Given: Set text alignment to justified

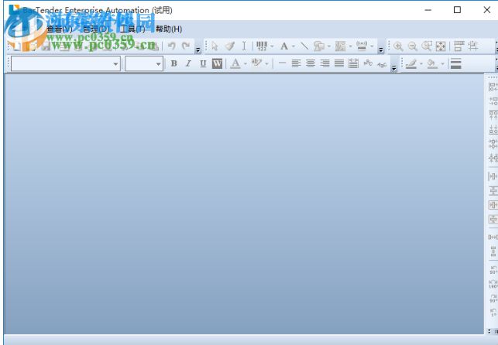Looking at the screenshot, I should tap(339, 63).
